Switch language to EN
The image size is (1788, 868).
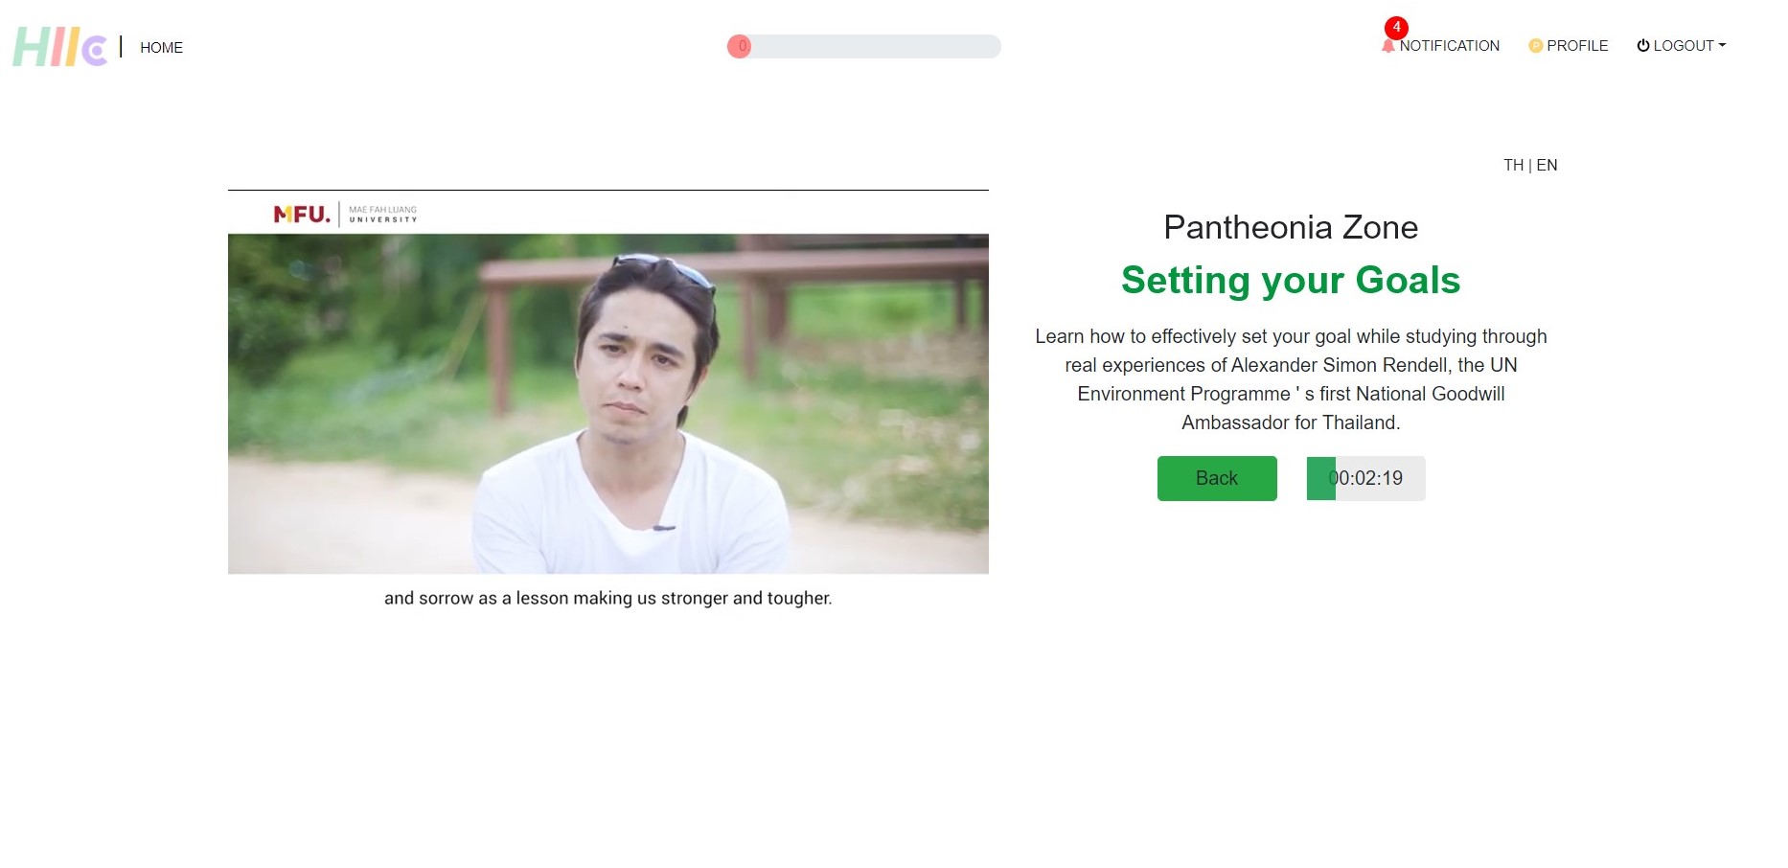click(x=1547, y=165)
